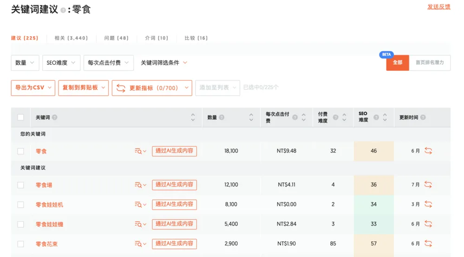Screen dimensions: 464x257
Task: Refresh metrics icon for 零食娃娃機 row
Action: point(428,224)
